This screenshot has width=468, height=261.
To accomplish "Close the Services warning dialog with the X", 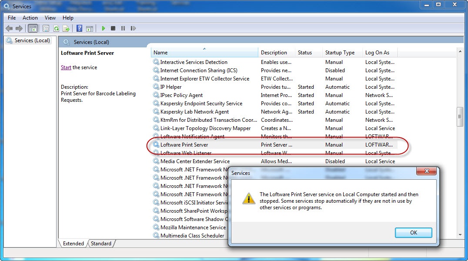I will tap(427, 171).
